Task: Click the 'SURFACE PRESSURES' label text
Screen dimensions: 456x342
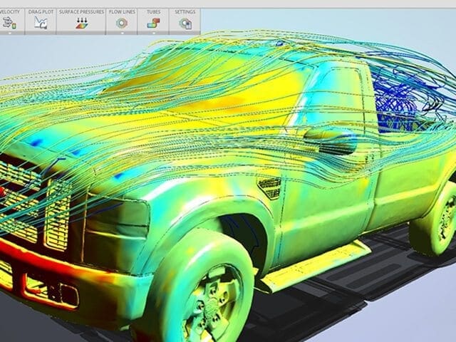Action: (x=81, y=12)
